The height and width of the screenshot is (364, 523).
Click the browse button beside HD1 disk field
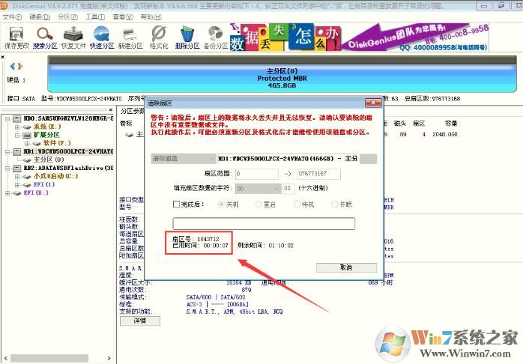coord(368,159)
